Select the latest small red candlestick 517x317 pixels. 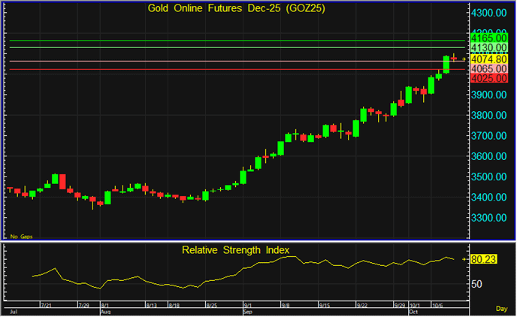click(454, 59)
